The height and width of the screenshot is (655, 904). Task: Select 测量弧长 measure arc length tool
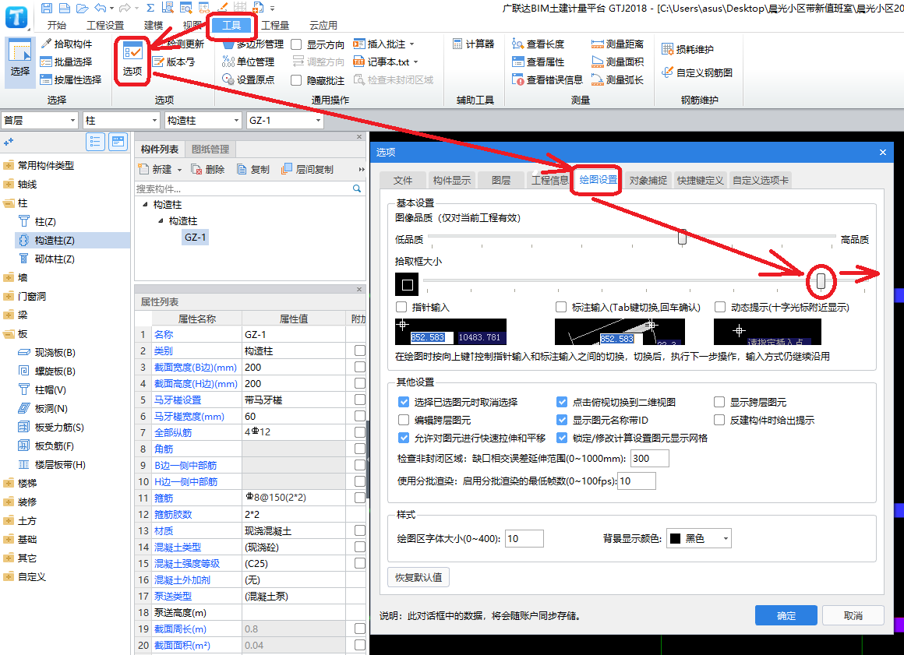click(617, 79)
